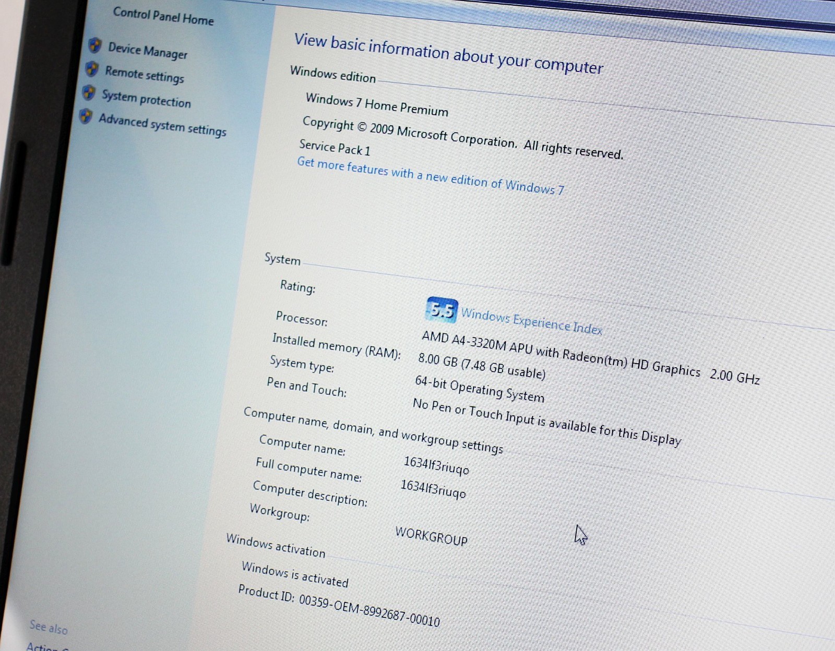Click the shield icon beside Advanced system settings
The height and width of the screenshot is (651, 835).
click(86, 116)
